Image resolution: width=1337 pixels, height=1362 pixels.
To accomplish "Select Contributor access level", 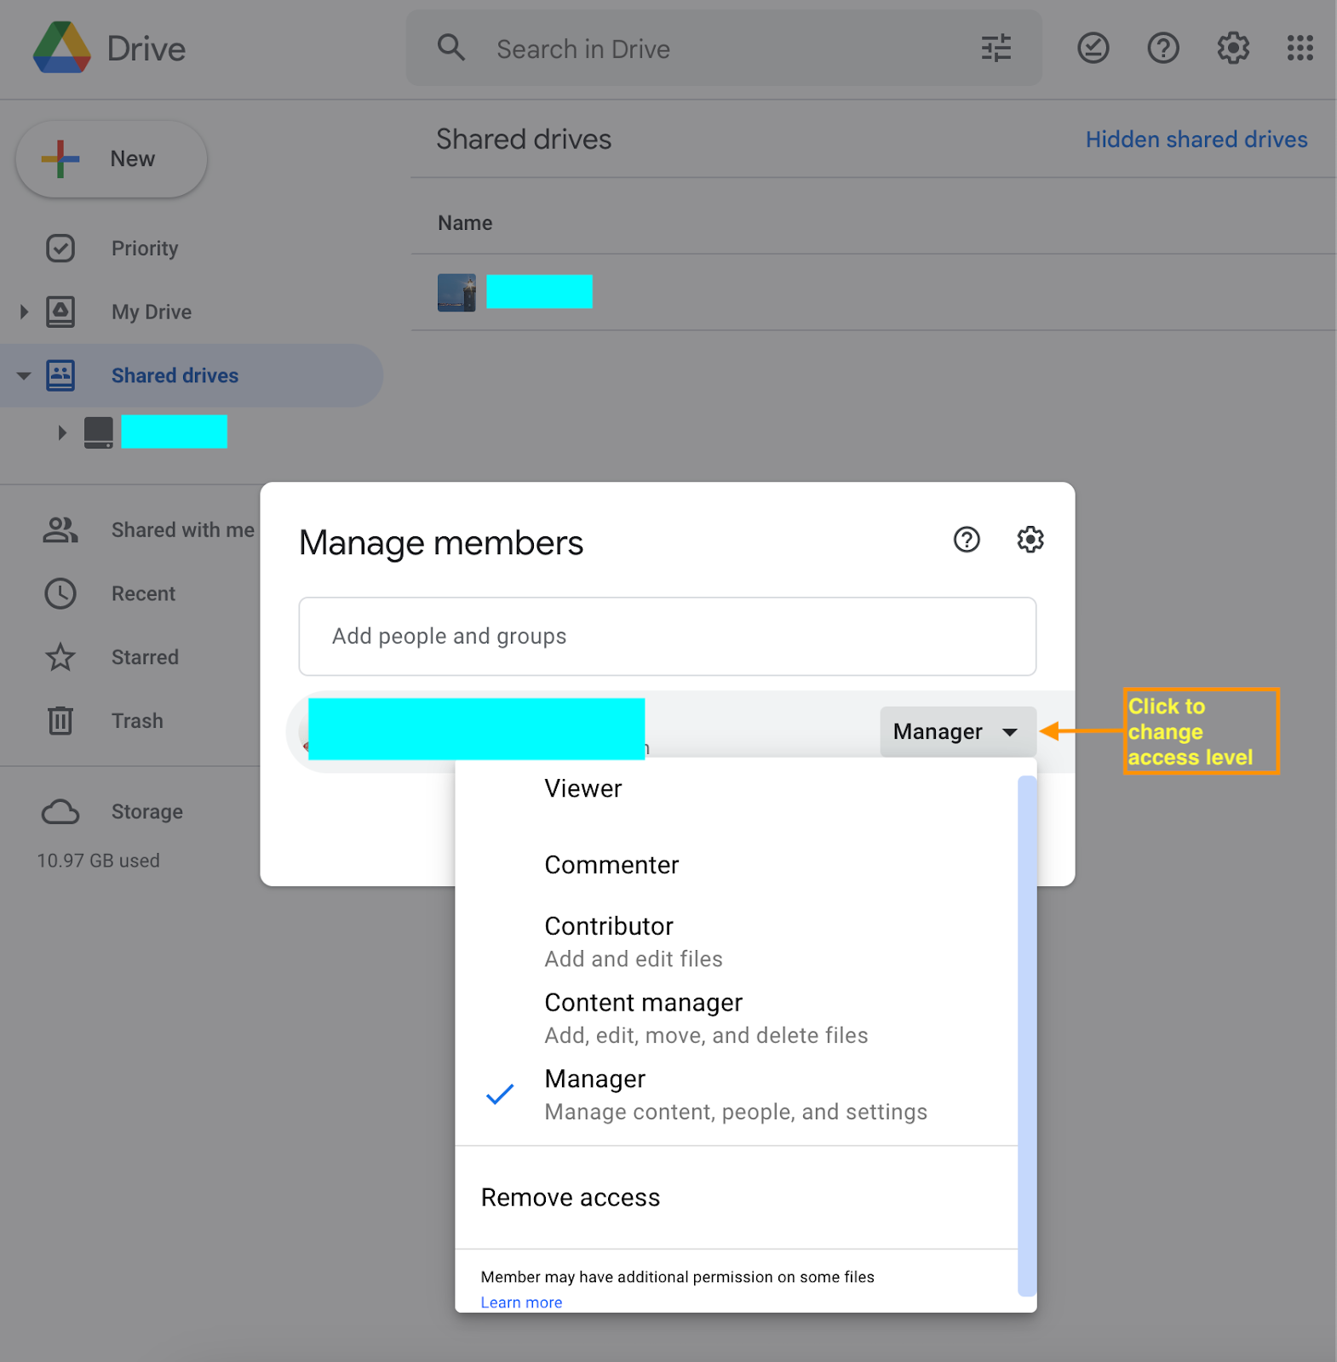I will pos(737,941).
